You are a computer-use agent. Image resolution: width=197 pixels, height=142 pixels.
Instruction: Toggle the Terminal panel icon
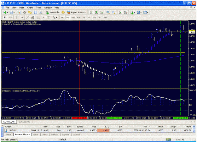coord(35,12)
